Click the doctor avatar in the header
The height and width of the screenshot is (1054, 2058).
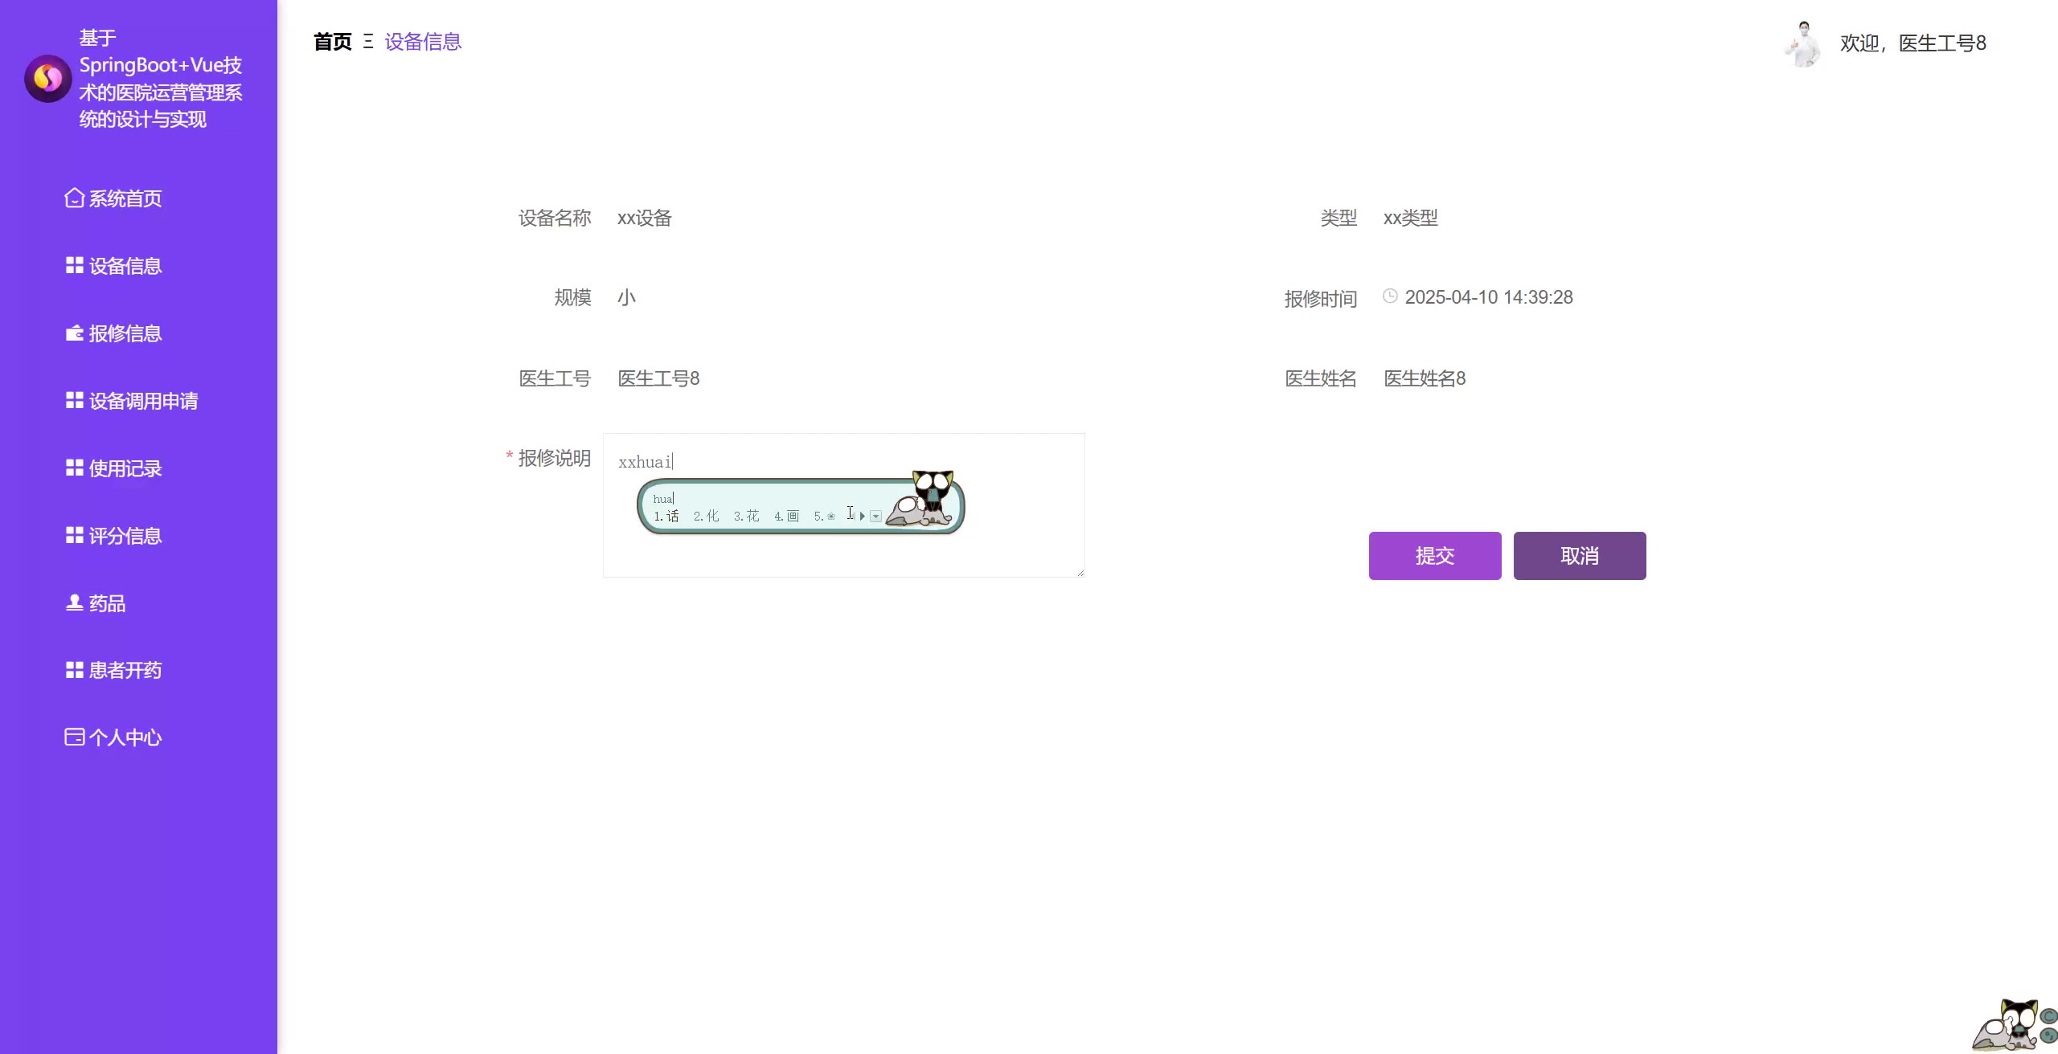(x=1803, y=43)
